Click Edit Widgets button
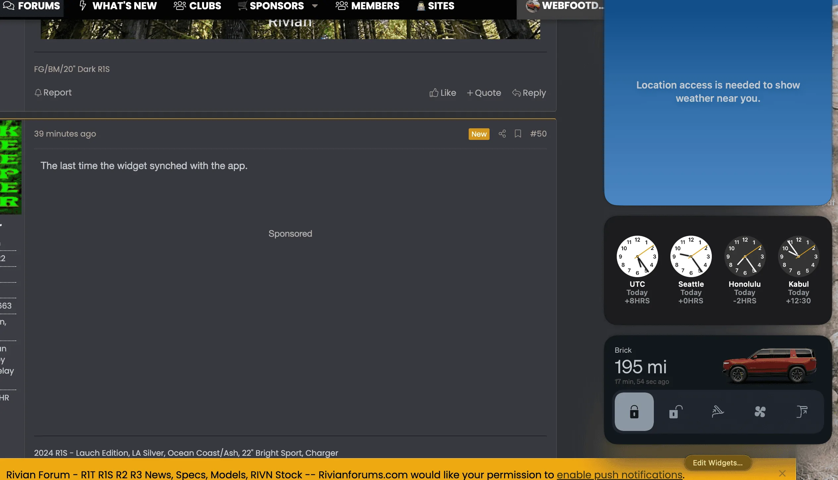838x480 pixels. point(718,463)
